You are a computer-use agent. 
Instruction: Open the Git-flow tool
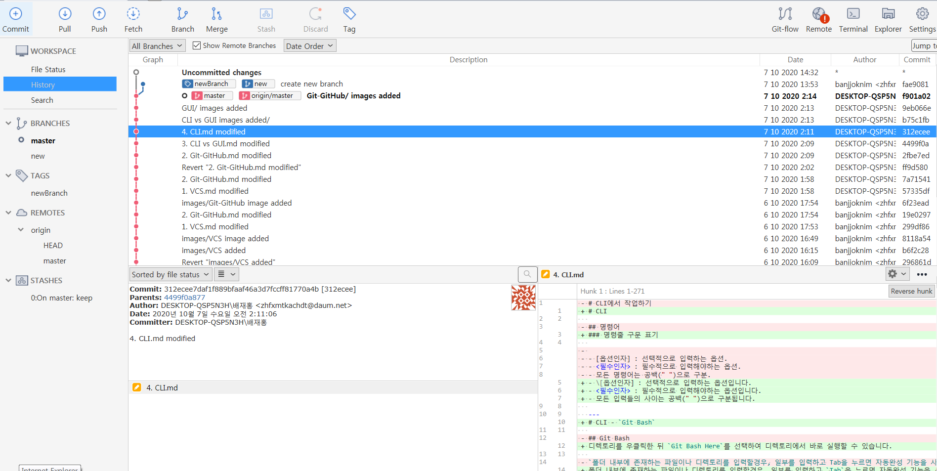(785, 19)
